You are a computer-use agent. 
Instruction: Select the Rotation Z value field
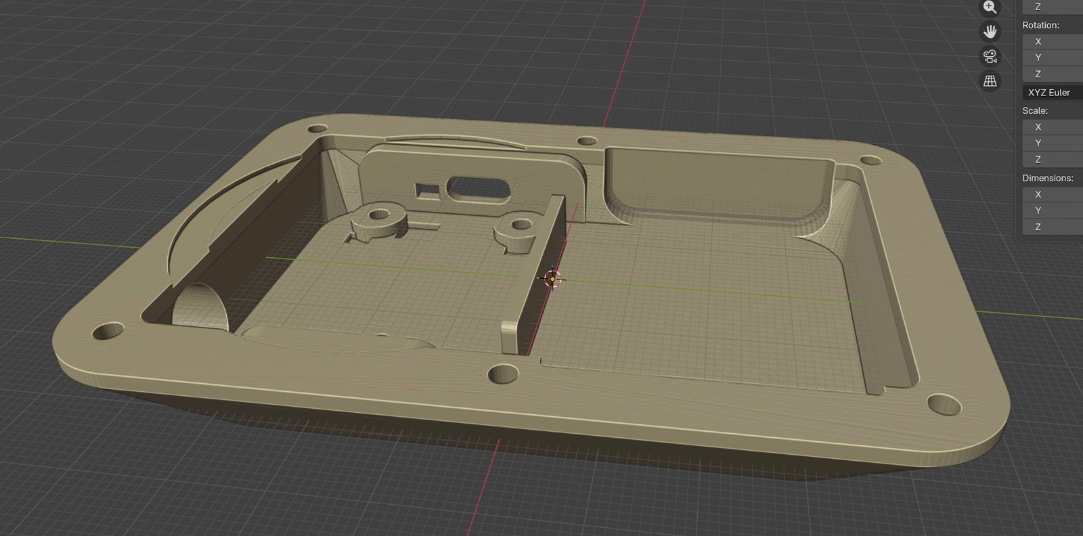point(1052,74)
